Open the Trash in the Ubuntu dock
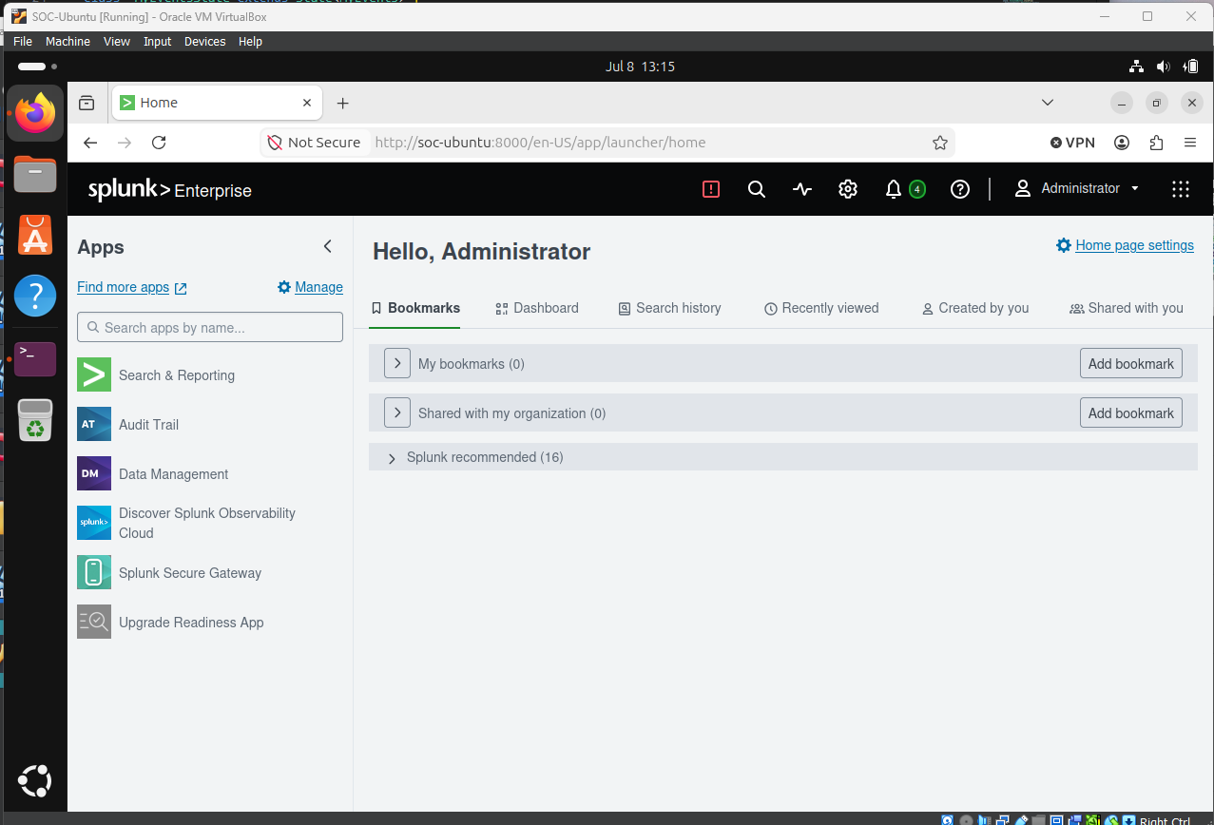This screenshot has width=1214, height=825. [35, 420]
